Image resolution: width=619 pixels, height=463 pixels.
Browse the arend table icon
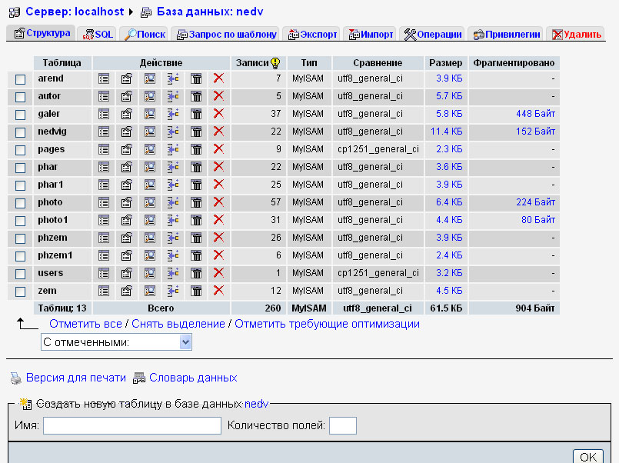[104, 78]
